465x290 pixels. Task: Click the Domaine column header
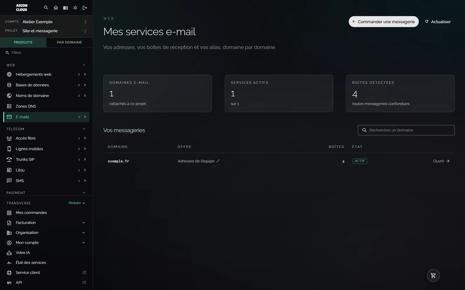[118, 147]
